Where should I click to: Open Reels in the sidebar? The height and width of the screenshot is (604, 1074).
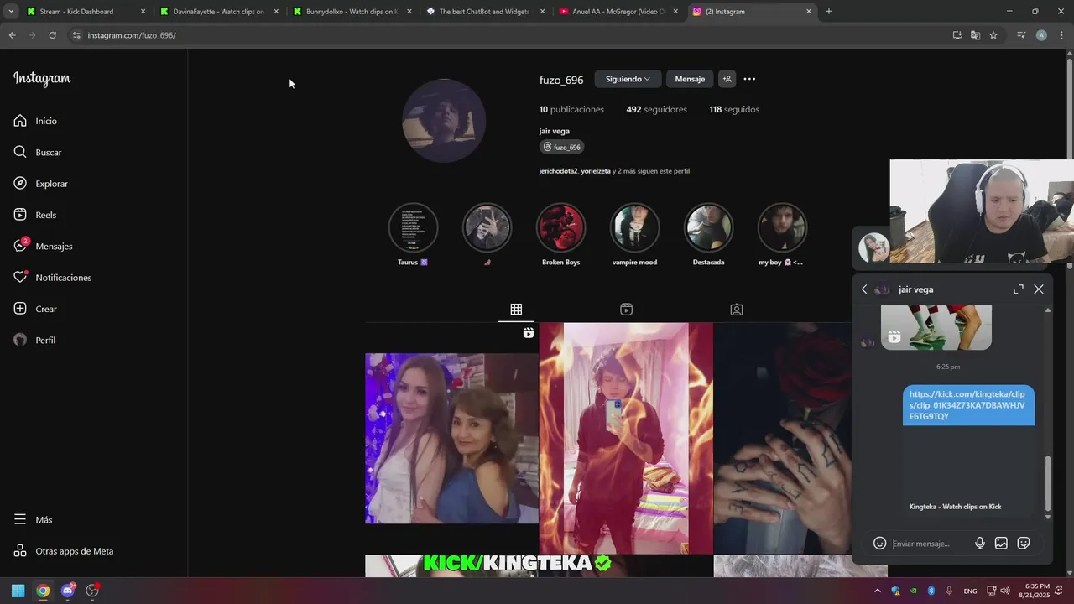35,215
